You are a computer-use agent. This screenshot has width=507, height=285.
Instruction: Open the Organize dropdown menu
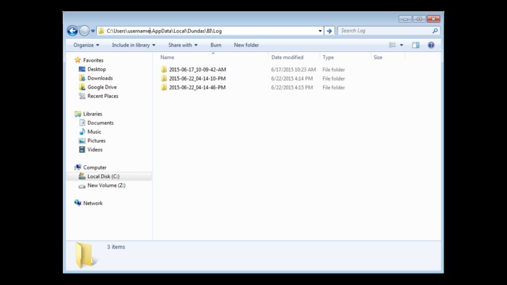86,45
